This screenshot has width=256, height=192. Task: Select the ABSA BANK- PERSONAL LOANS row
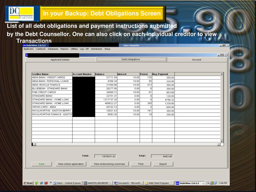click(126, 81)
